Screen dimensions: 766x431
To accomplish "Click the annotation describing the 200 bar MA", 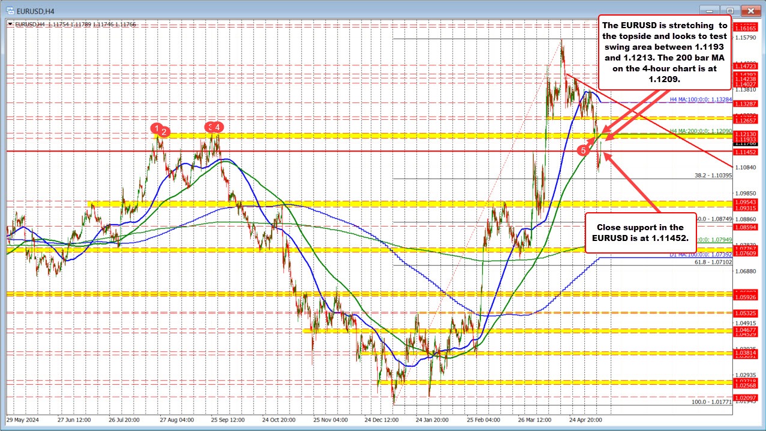I will pyautogui.click(x=664, y=52).
